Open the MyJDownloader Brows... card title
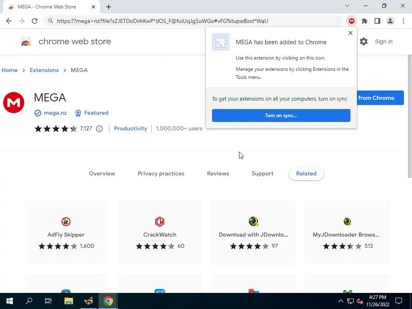412x309 pixels. [346, 235]
